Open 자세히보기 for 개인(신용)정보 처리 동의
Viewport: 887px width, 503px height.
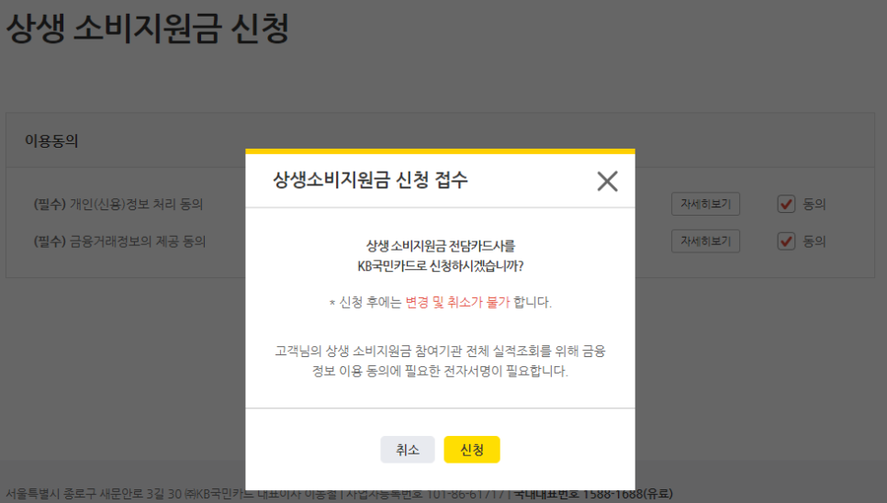705,204
